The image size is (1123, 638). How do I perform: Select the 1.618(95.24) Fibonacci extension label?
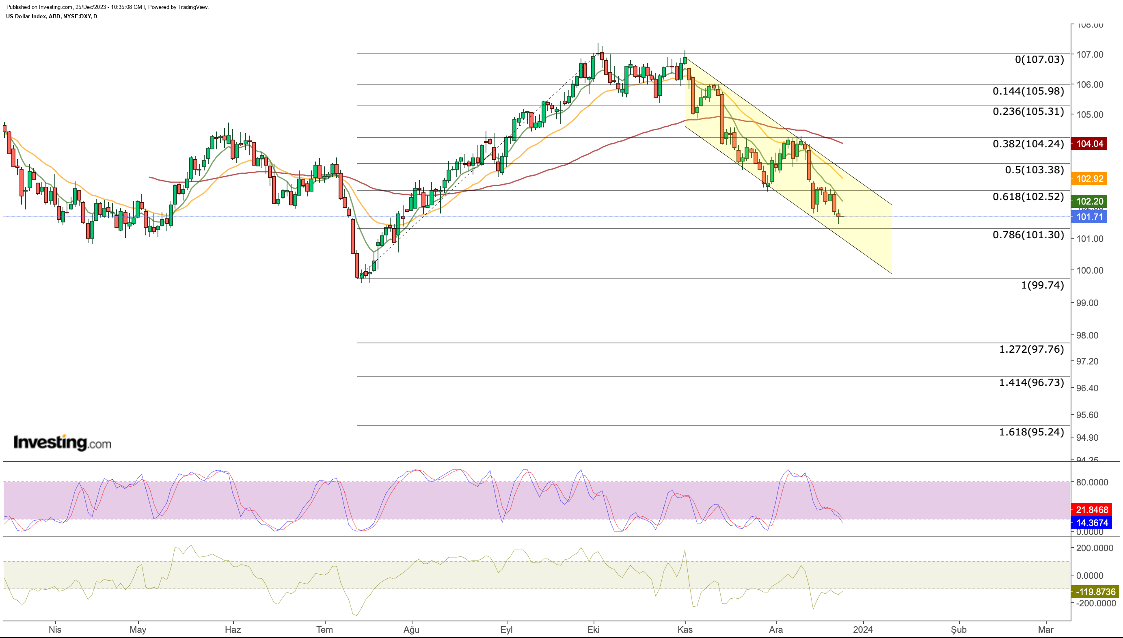point(1031,432)
